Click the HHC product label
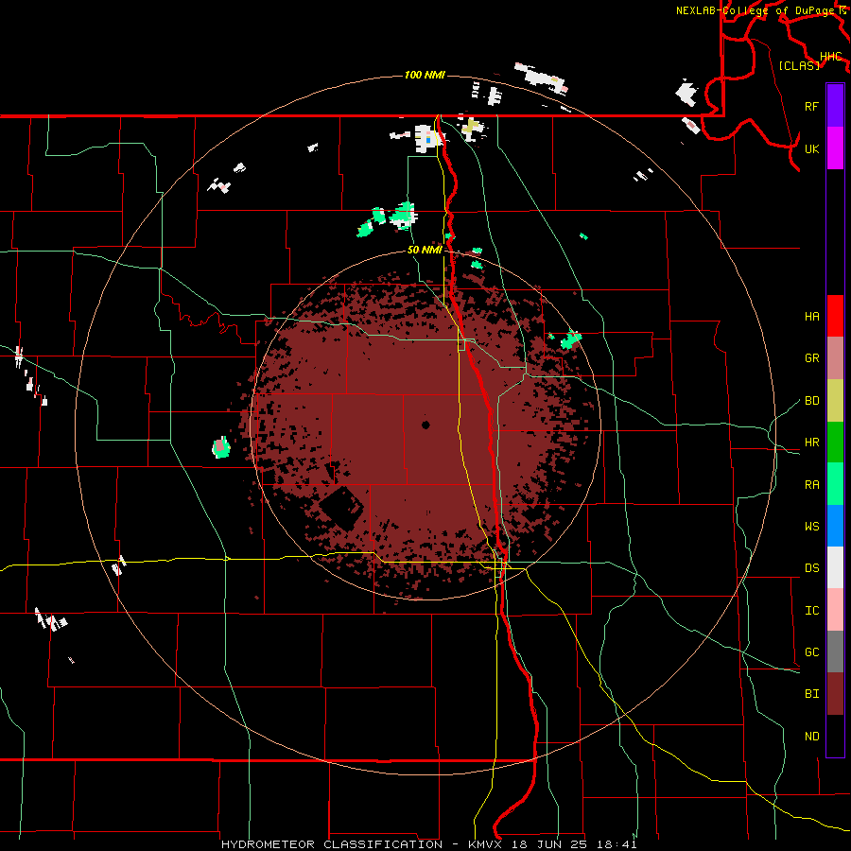 (830, 57)
